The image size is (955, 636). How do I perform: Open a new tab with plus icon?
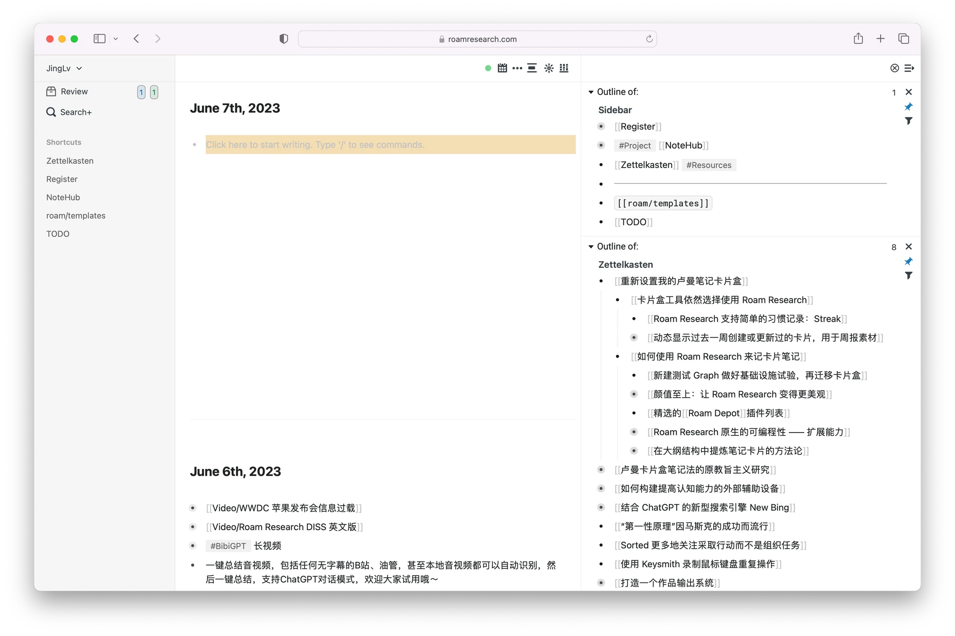coord(881,39)
